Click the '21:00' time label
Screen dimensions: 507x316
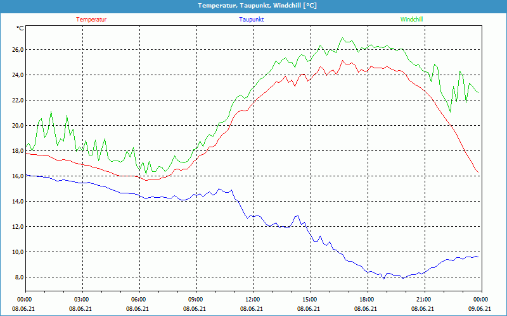coord(425,300)
